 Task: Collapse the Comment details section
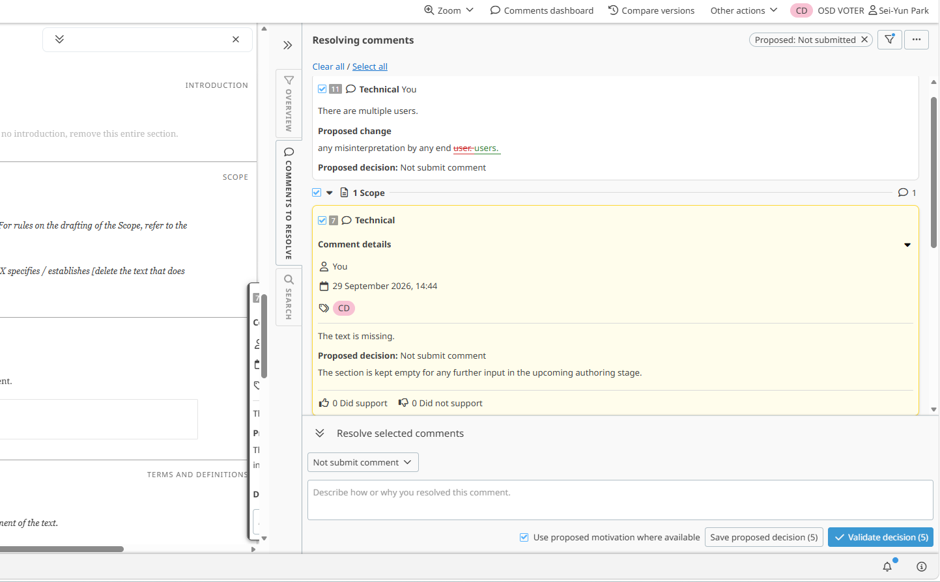[907, 245]
